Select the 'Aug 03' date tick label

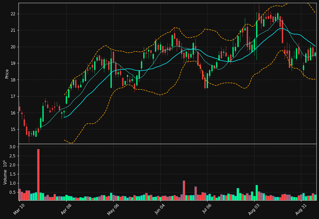tap(254, 209)
